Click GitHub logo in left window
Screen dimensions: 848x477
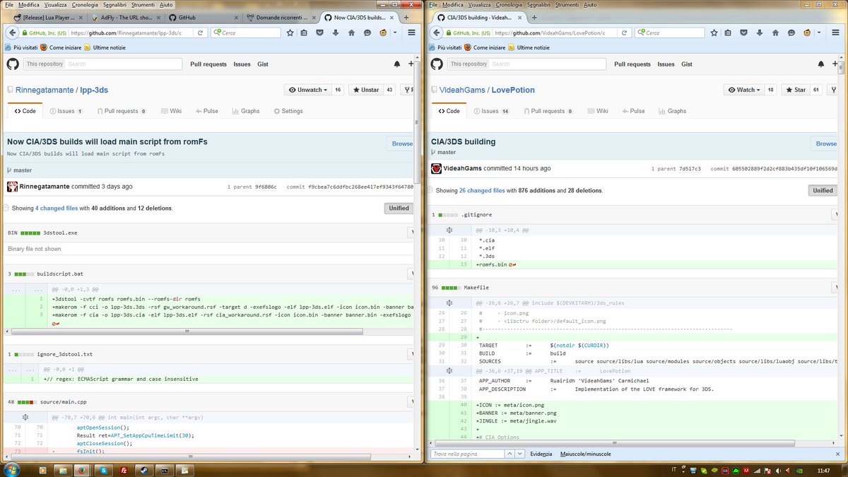pyautogui.click(x=13, y=64)
